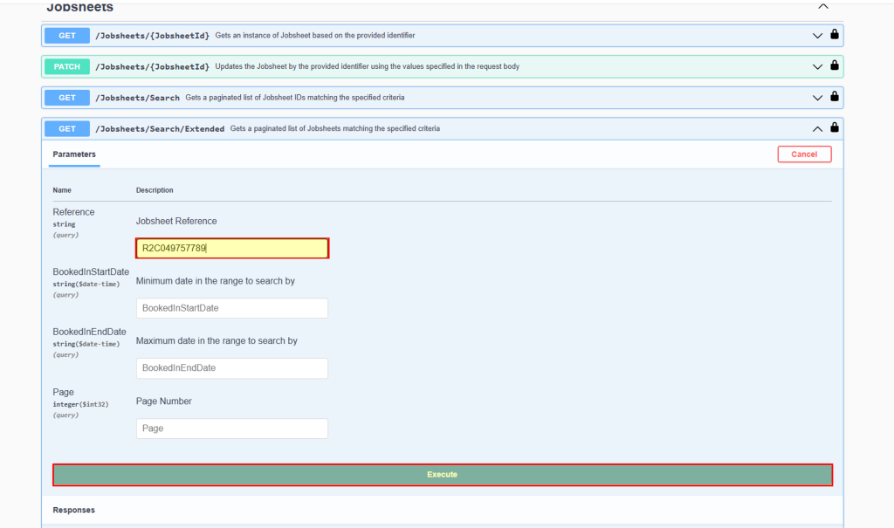The width and height of the screenshot is (894, 528).
Task: Open authorization lock for PATCH /Jobsheets/{JobsheetId}
Action: (835, 66)
